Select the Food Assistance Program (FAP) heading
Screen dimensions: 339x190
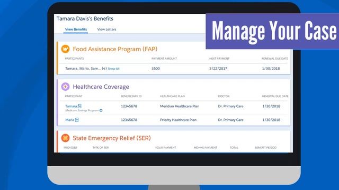[x=115, y=49]
